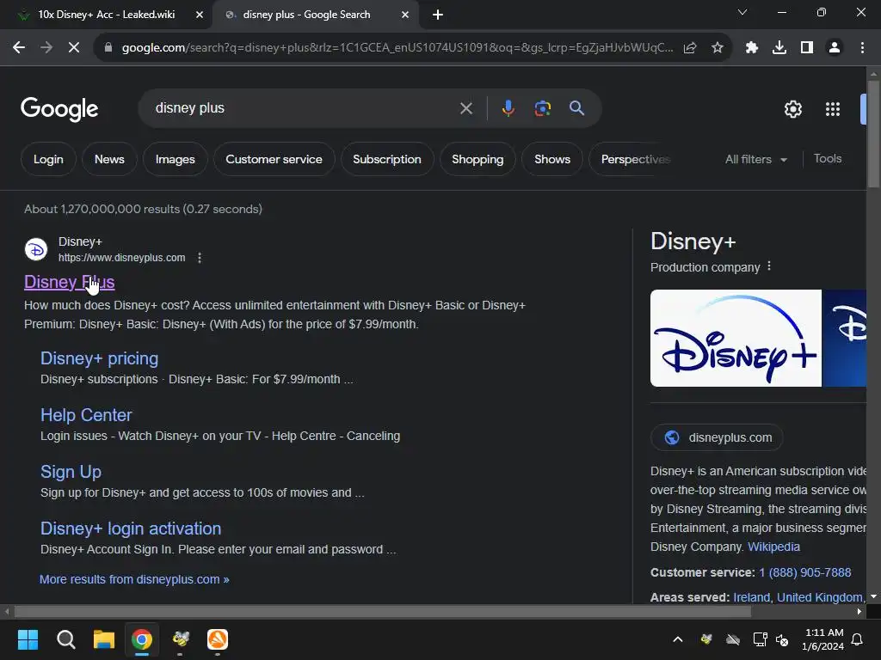Open the notifications bell in taskbar
Screen dimensions: 881x660
point(857,639)
